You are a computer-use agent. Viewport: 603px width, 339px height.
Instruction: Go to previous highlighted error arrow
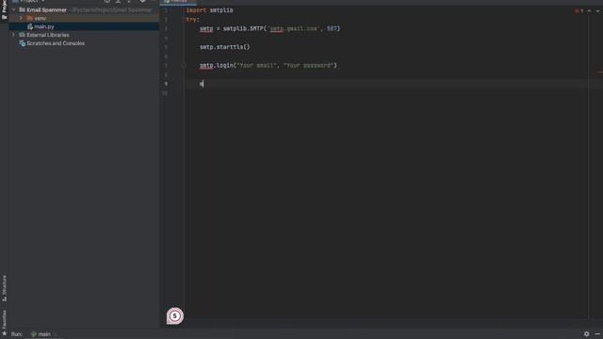click(589, 10)
